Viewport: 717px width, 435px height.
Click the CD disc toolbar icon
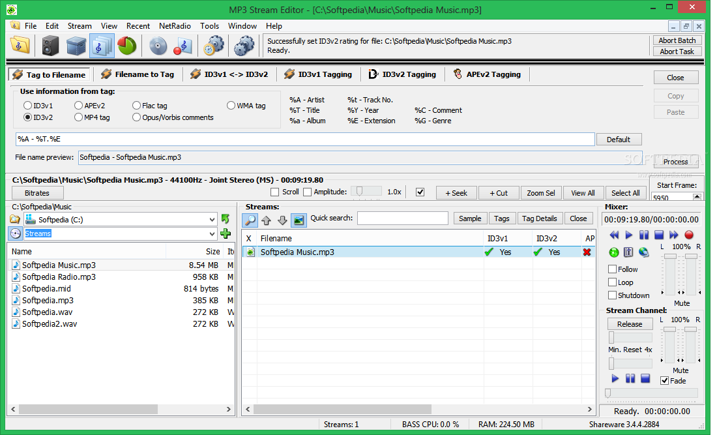pos(158,46)
